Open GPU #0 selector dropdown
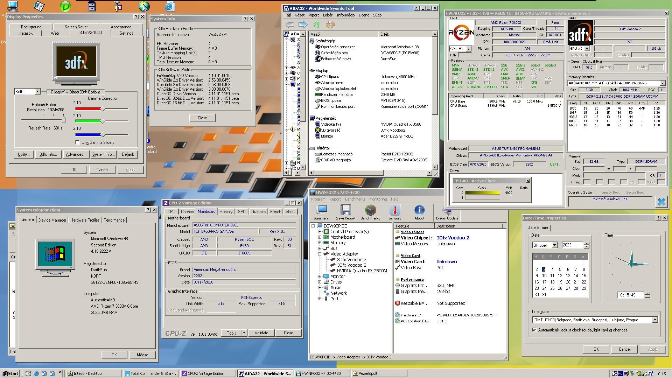This screenshot has height=378, width=672. (x=587, y=49)
